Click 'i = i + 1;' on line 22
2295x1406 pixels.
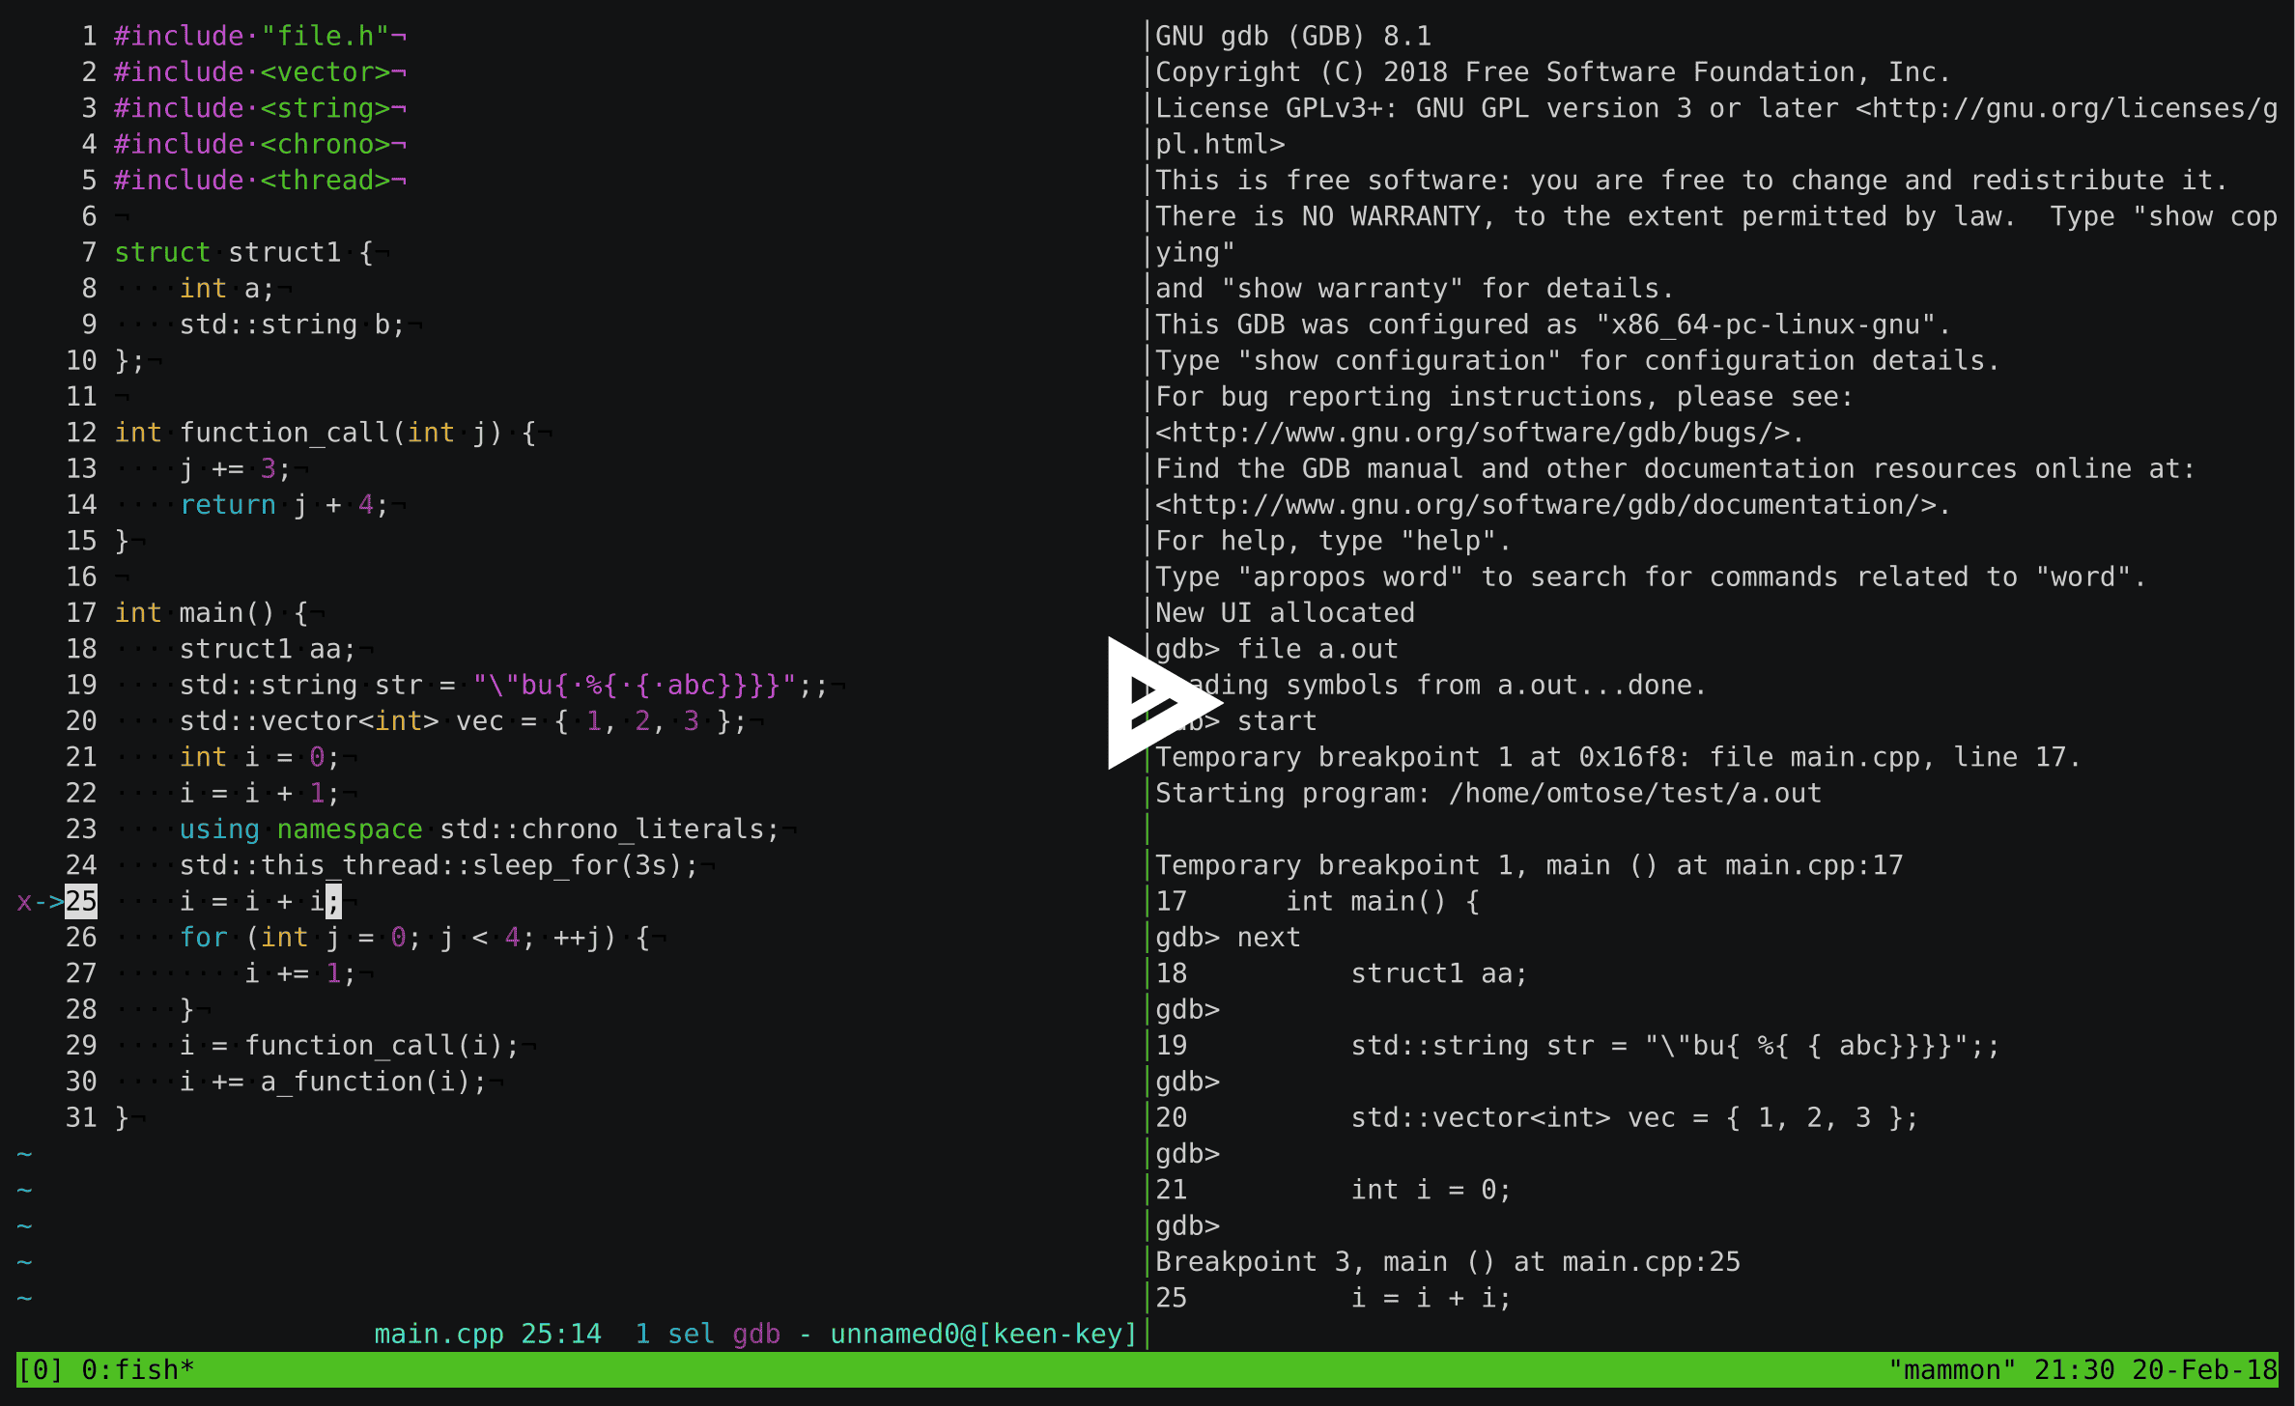(260, 793)
